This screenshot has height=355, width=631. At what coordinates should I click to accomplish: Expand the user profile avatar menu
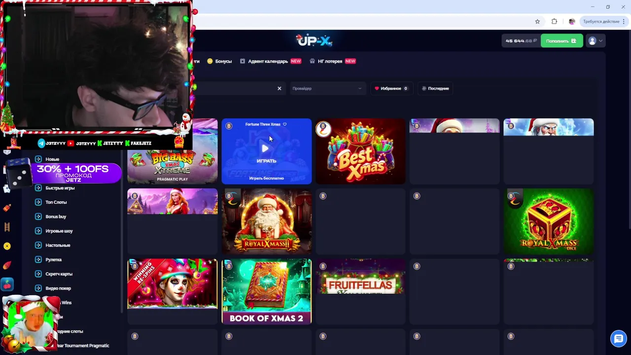[x=596, y=41]
